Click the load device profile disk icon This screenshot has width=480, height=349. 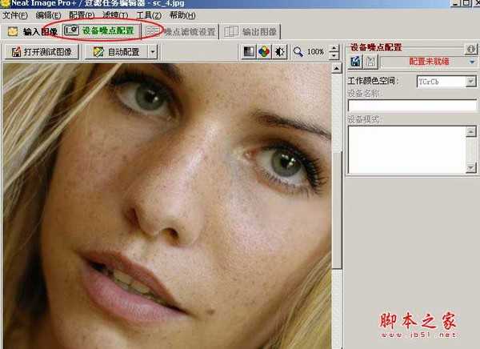(x=356, y=62)
